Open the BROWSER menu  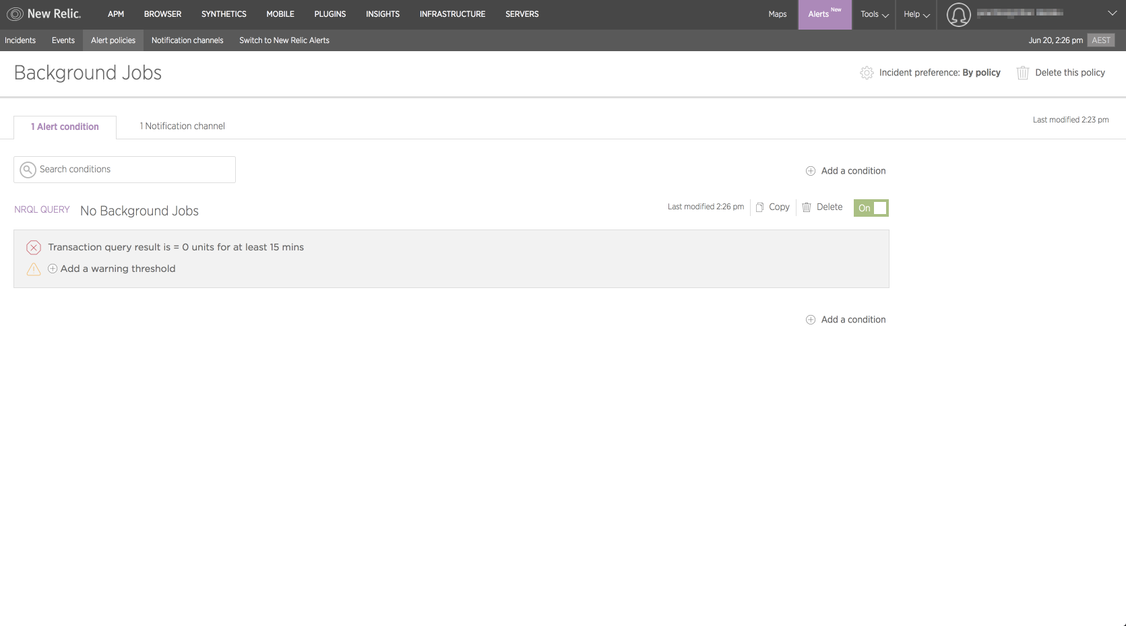pos(162,14)
